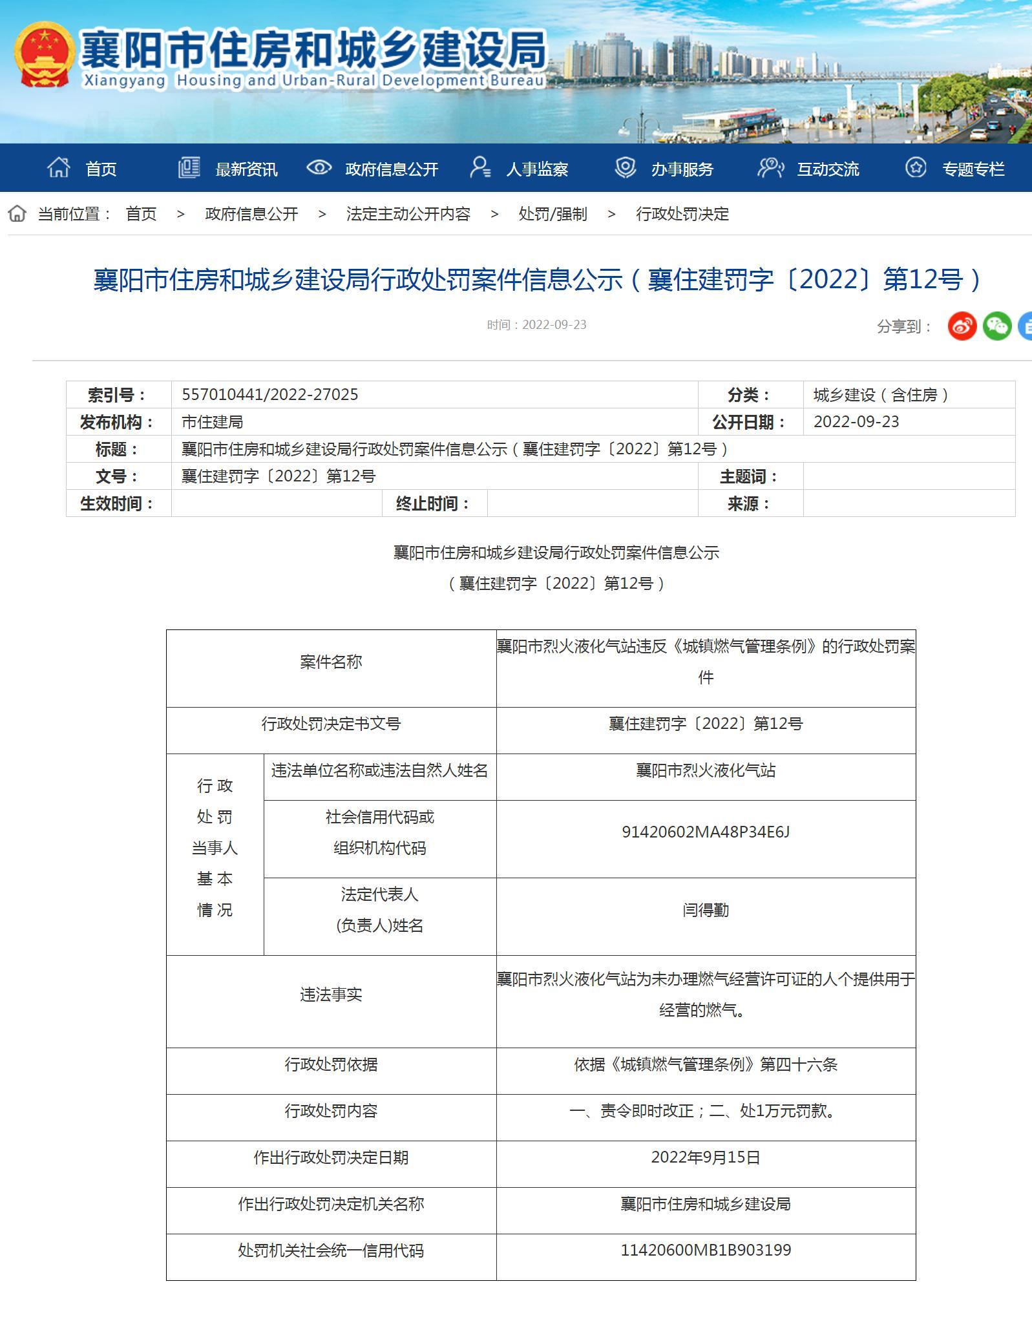1032x1339 pixels.
Task: Click the 主题词 label cell
Action: click(751, 476)
